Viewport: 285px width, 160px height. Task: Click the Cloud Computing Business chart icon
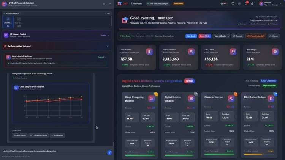[x=151, y=98]
